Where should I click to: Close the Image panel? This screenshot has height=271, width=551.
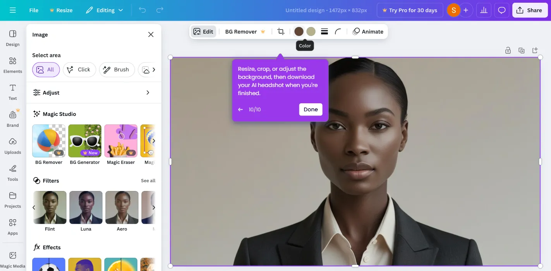[151, 34]
